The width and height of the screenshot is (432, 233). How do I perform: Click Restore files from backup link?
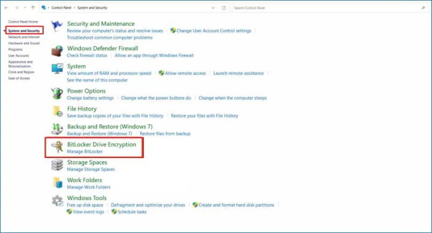pos(165,133)
